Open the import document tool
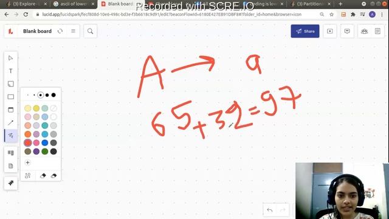 pyautogui.click(x=11, y=165)
